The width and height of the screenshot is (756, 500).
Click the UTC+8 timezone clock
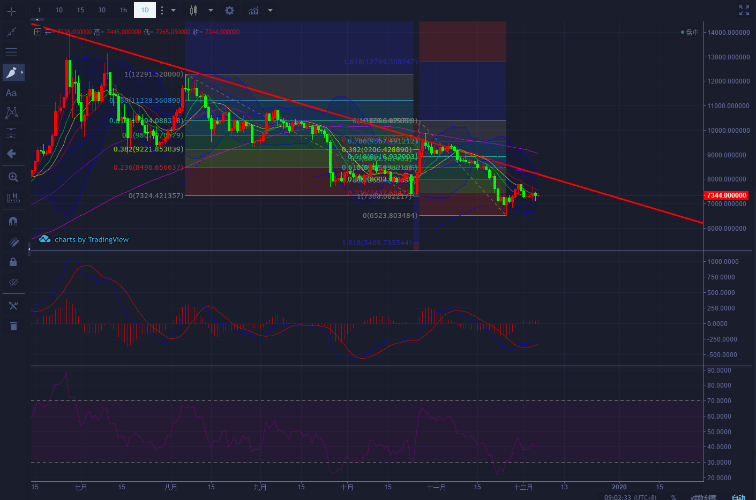[630, 497]
